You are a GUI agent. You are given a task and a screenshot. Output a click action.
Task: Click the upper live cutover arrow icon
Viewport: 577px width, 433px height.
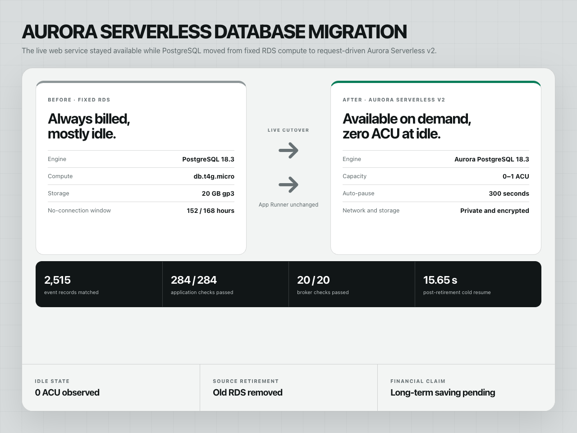[288, 150]
